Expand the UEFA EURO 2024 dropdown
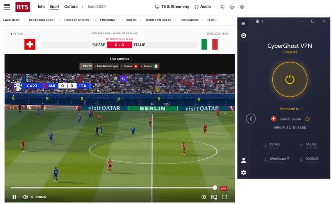332x204 pixels. pos(42,20)
